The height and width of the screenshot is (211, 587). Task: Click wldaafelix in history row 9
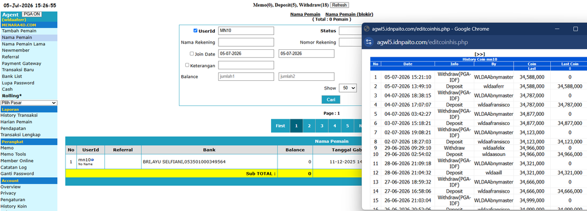tap(494, 148)
